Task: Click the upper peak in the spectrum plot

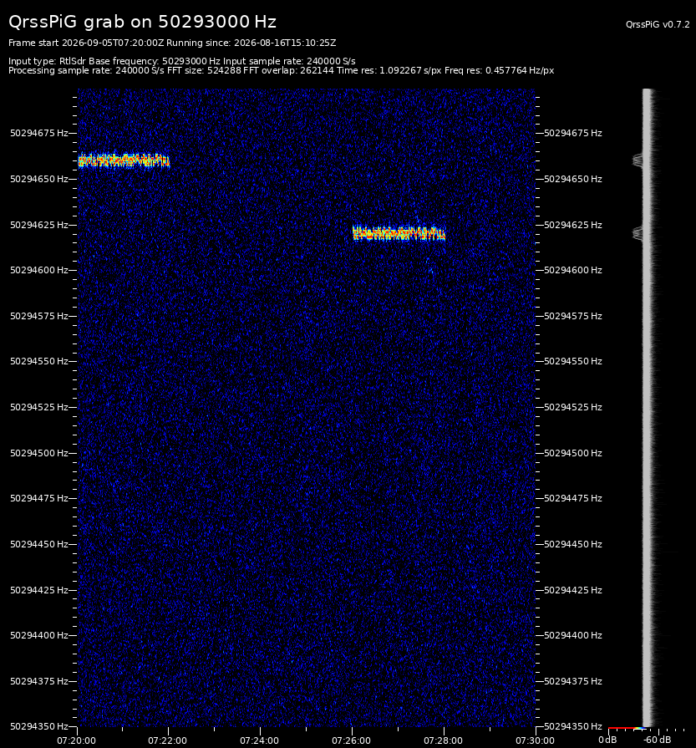Action: tap(638, 160)
